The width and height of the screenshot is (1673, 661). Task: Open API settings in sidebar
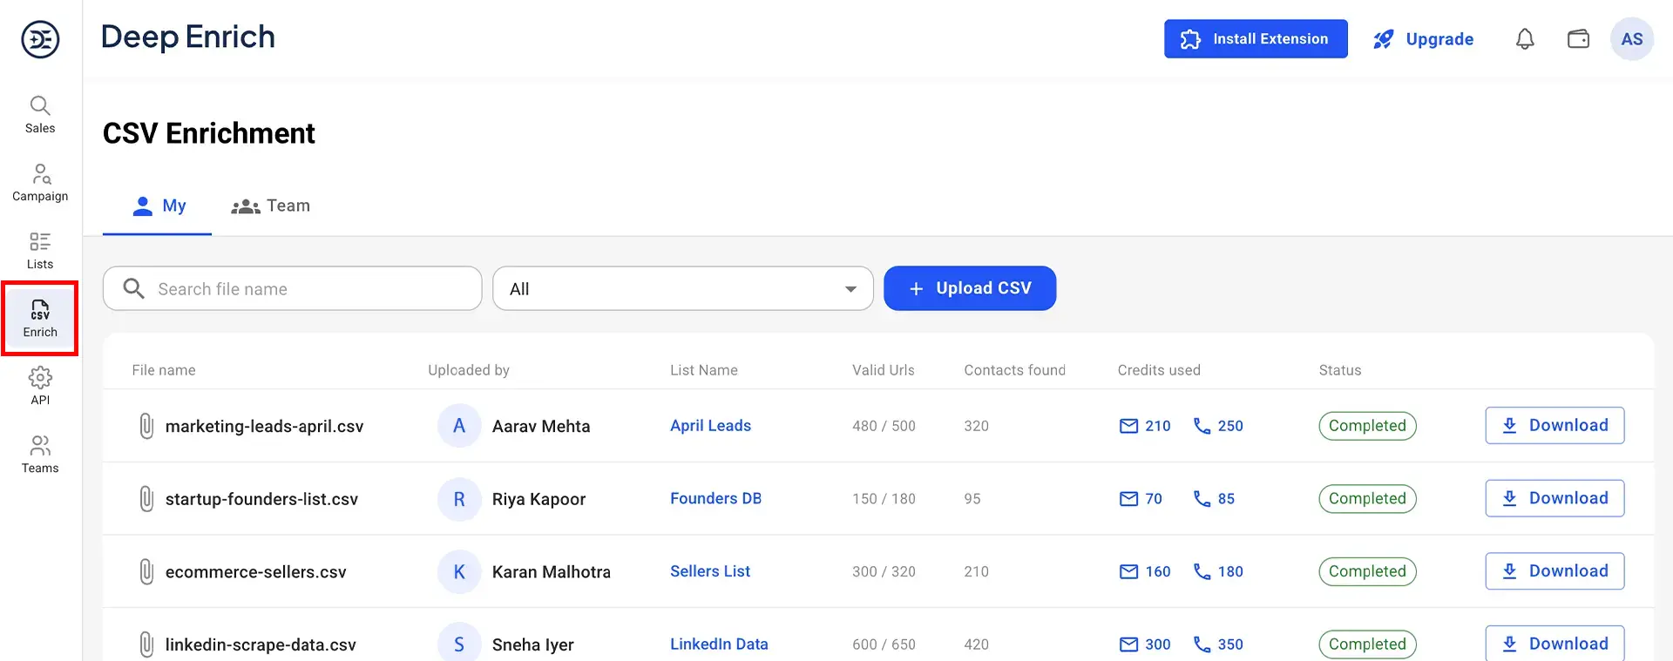[40, 387]
